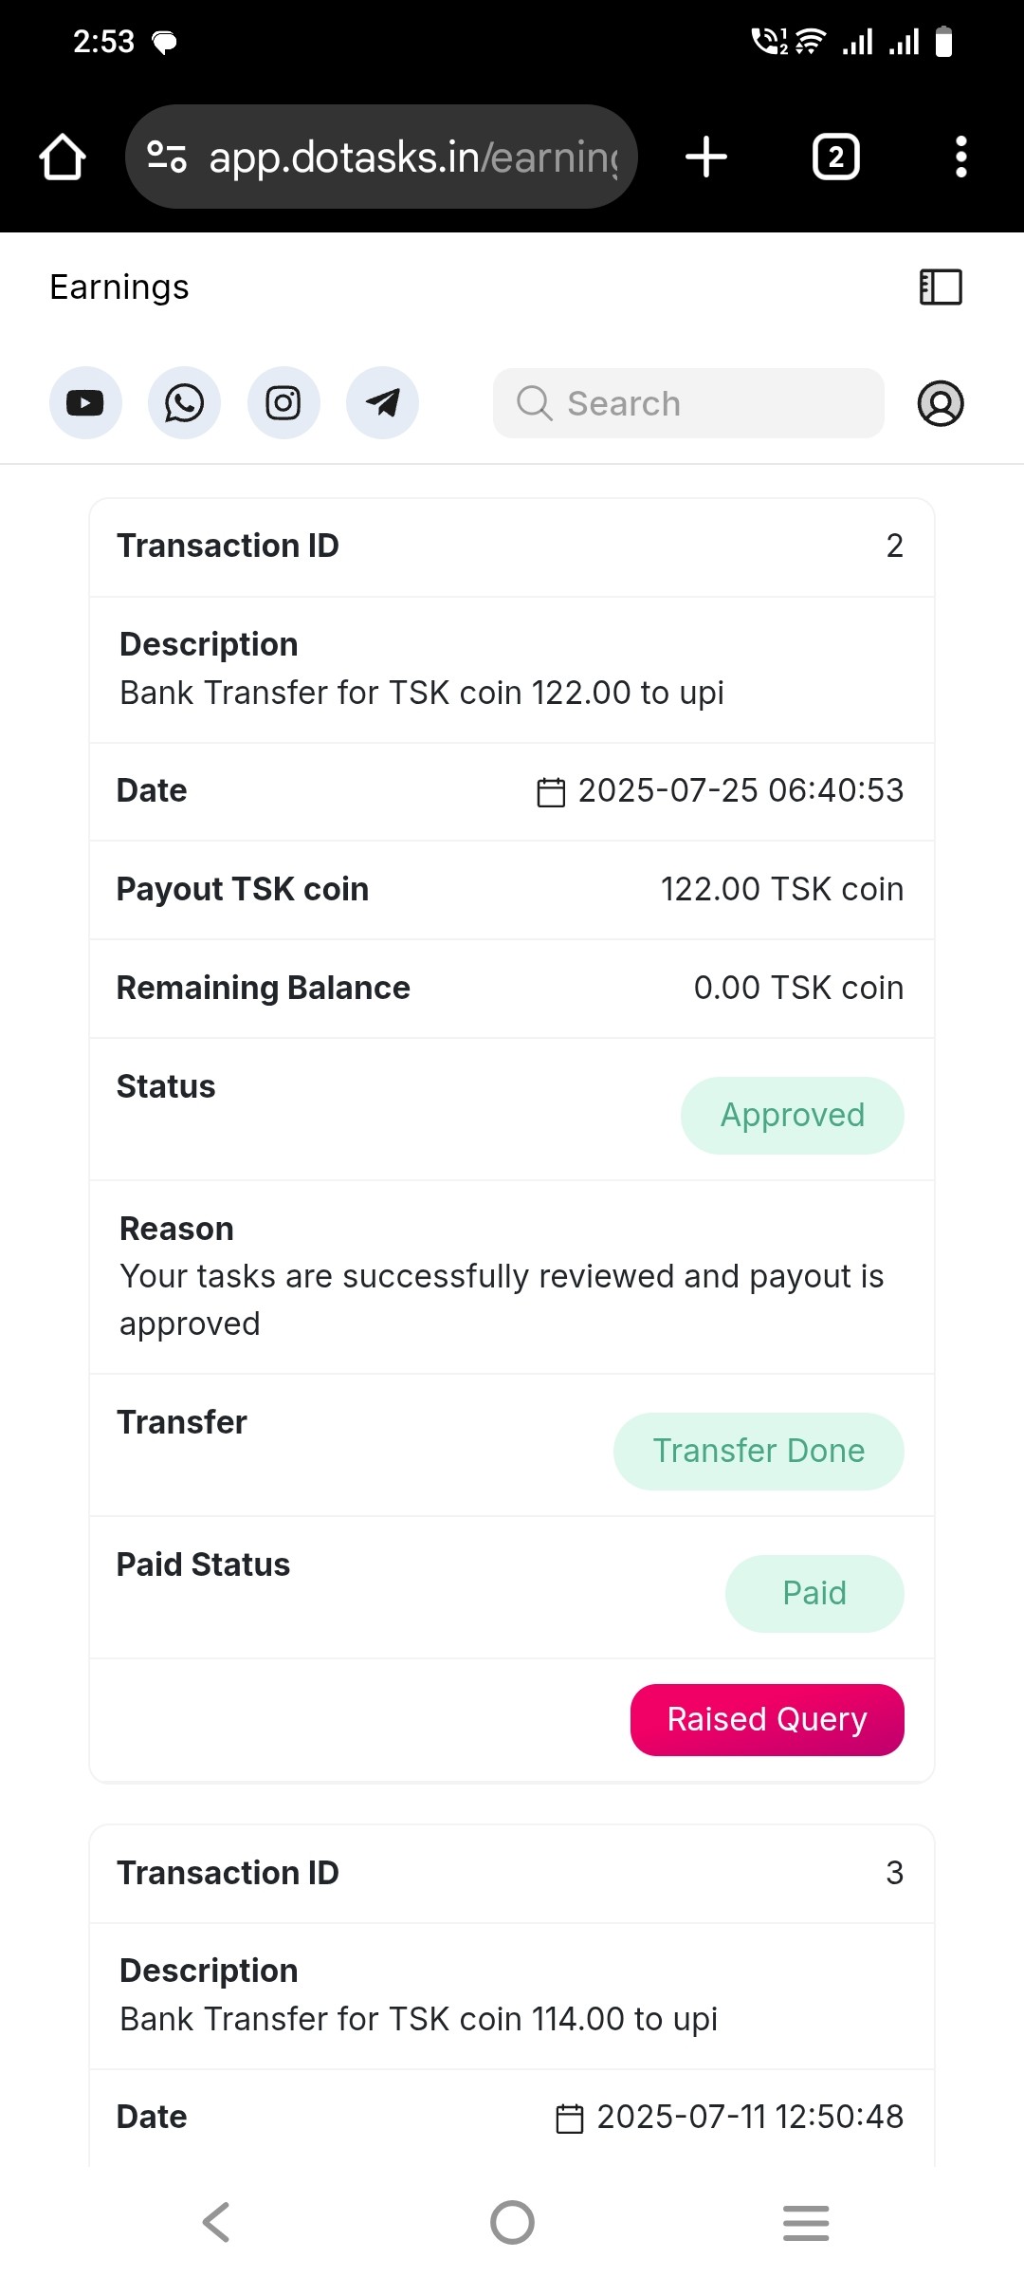
Task: Click the Approved status badge
Action: pos(793,1115)
